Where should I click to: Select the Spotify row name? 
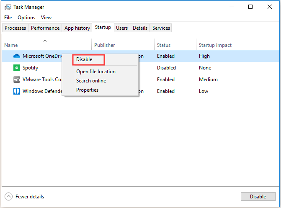pos(30,68)
